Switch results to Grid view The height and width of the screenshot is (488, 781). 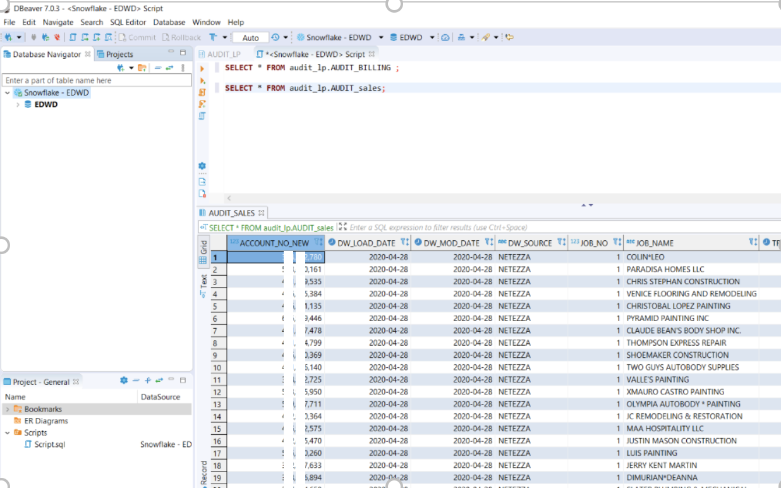(203, 252)
